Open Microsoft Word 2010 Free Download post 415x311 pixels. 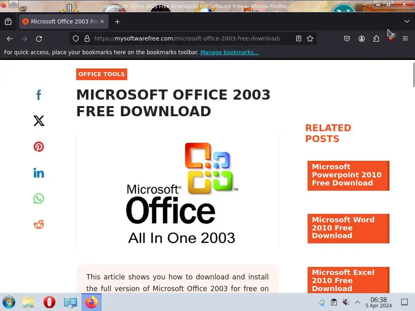click(348, 228)
